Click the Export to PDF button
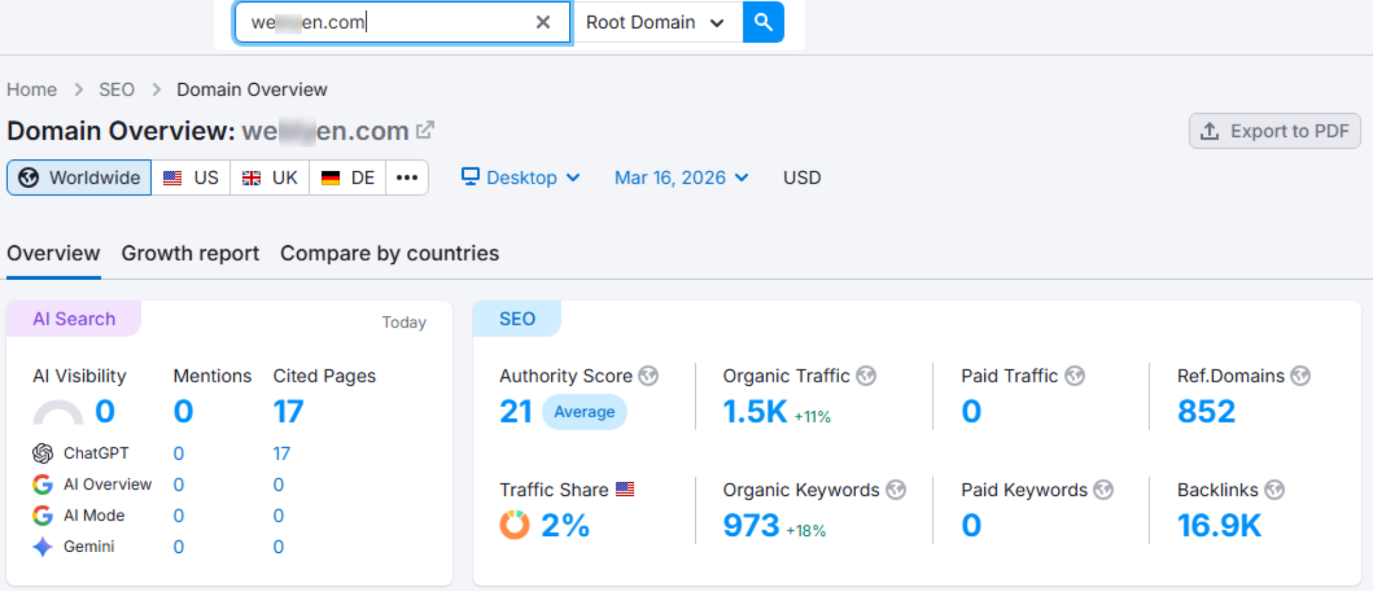This screenshot has height=591, width=1373. point(1274,131)
